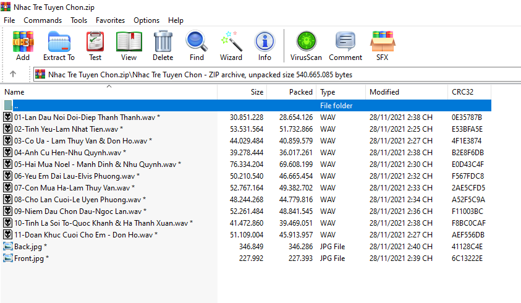
Task: Click the WinRAR icon in the title bar
Action: 6,6
